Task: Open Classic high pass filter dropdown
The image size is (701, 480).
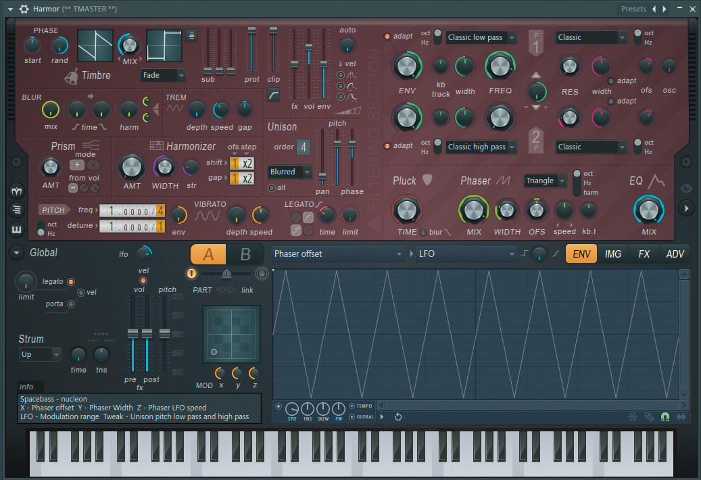Action: click(x=481, y=147)
